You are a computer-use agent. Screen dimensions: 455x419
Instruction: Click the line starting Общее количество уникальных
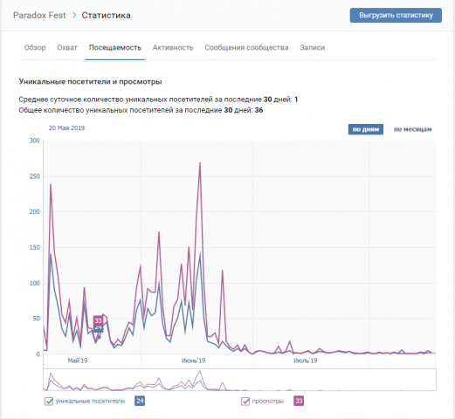point(141,110)
